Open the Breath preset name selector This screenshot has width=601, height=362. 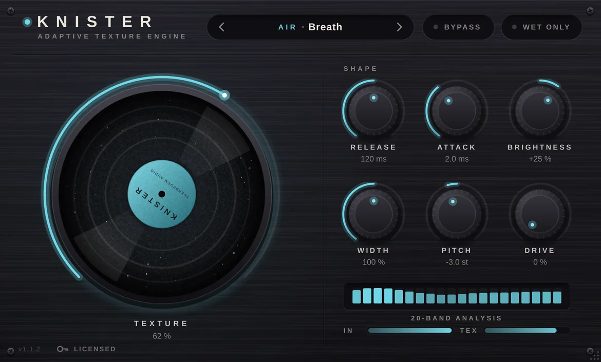pyautogui.click(x=325, y=27)
